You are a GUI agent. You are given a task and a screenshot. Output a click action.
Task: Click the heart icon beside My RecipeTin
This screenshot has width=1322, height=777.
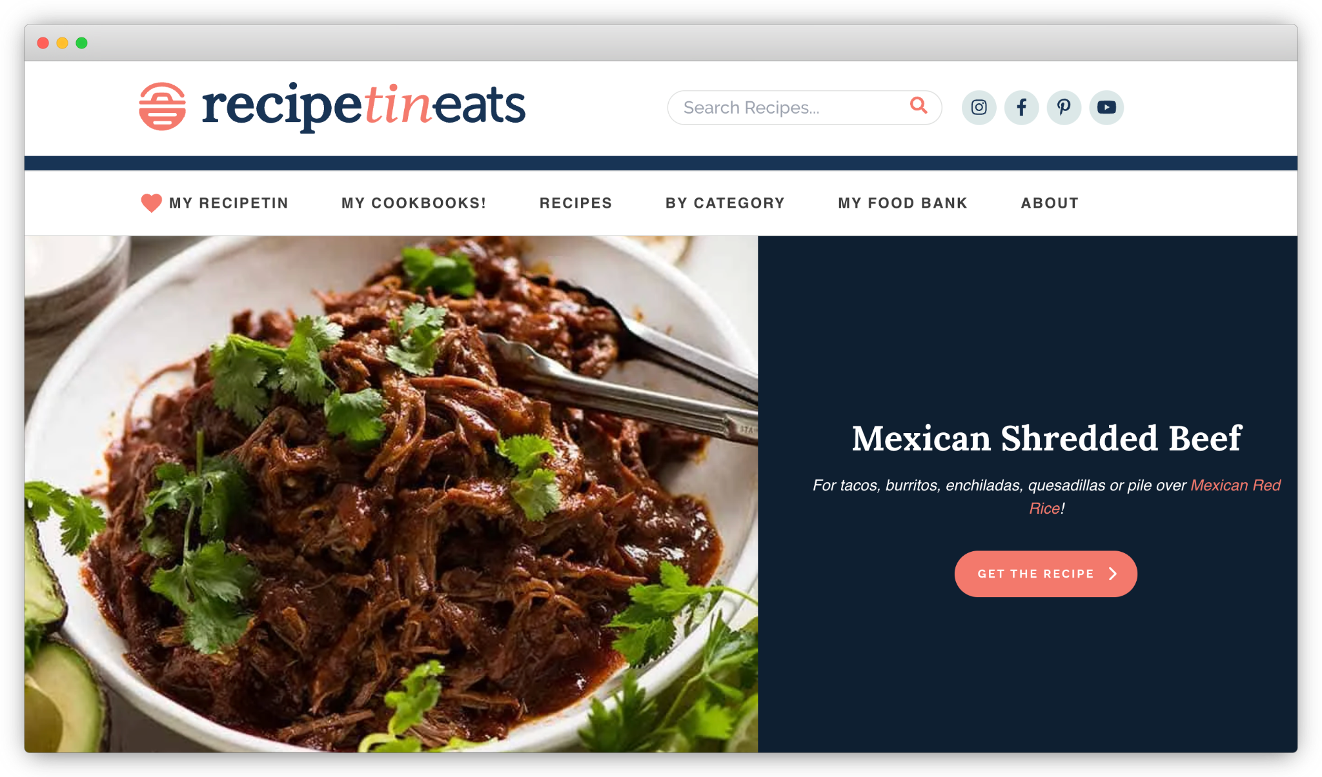[x=151, y=203]
